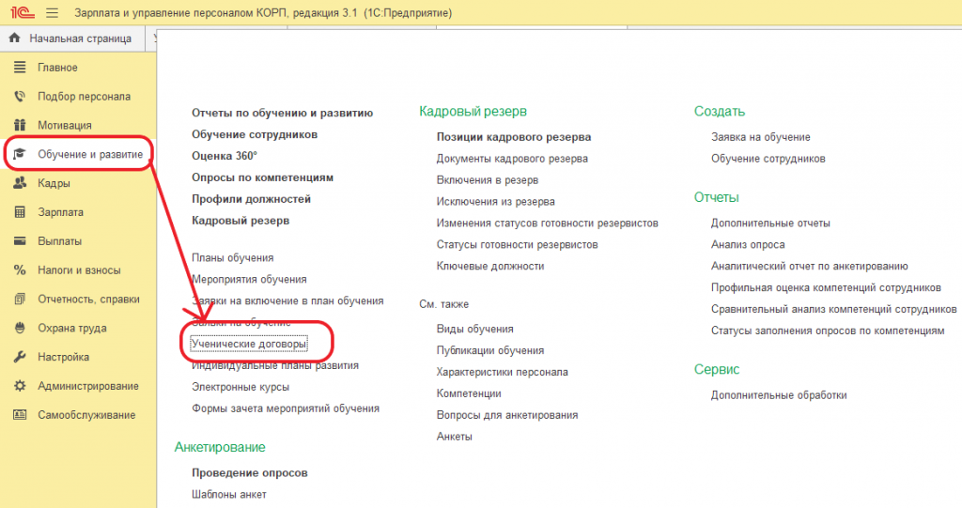Open Профильная оценка компетенций сотрудников
Viewport: 962px width, 508px height.
click(826, 287)
